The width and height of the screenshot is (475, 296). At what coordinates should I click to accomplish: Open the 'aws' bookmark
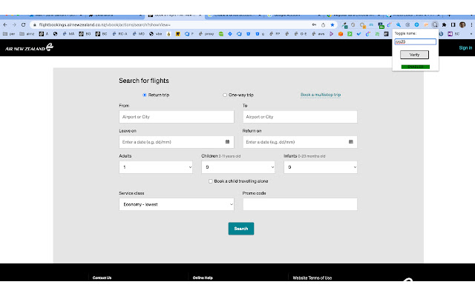pyautogui.click(x=318, y=34)
